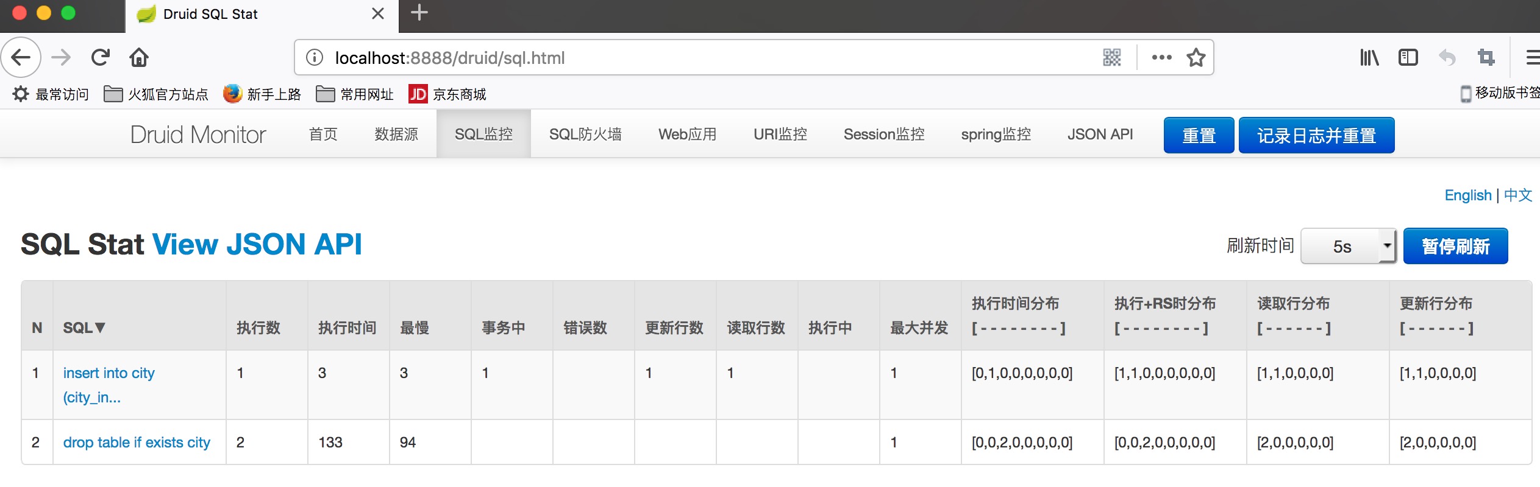Bookmark this page with the star

1196,58
